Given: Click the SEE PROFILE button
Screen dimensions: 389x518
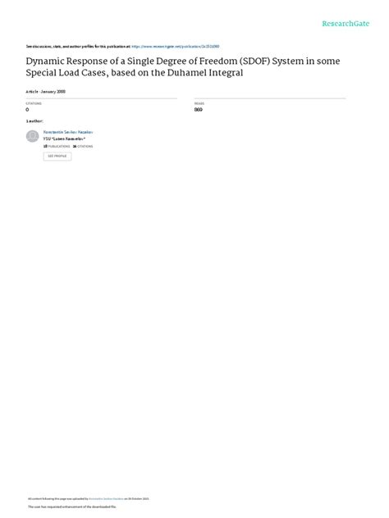Looking at the screenshot, I should (57, 156).
